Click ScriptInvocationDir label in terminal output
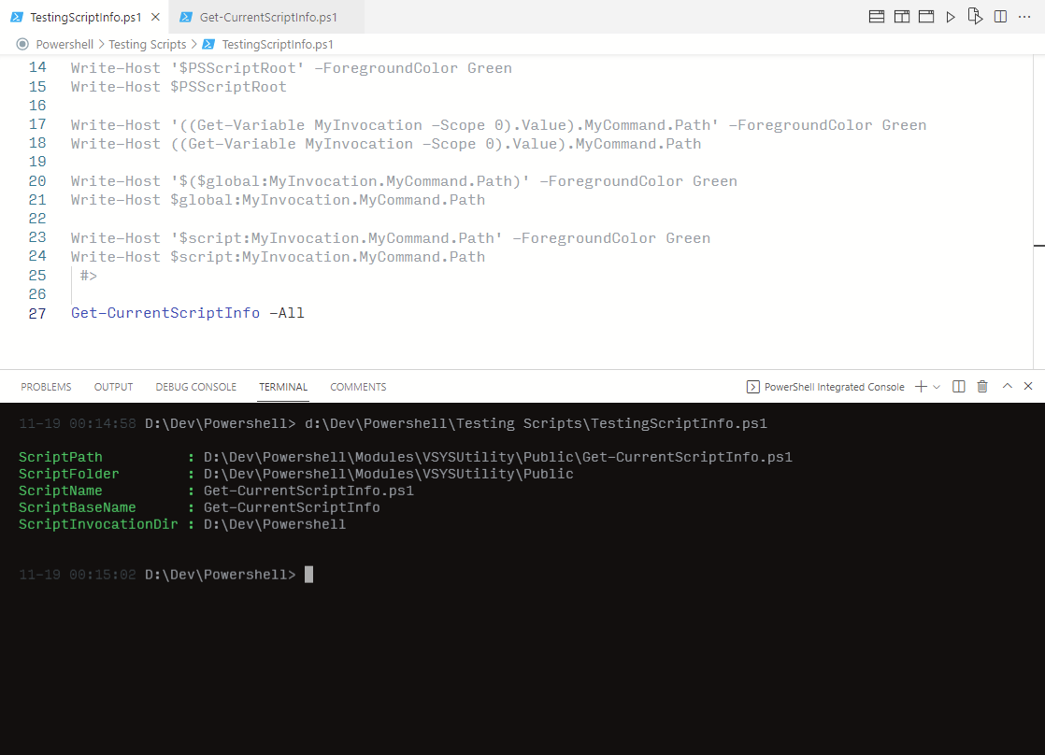This screenshot has height=755, width=1045. [98, 524]
